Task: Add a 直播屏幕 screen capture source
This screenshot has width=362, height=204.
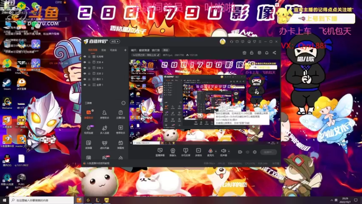Action: coord(160,152)
